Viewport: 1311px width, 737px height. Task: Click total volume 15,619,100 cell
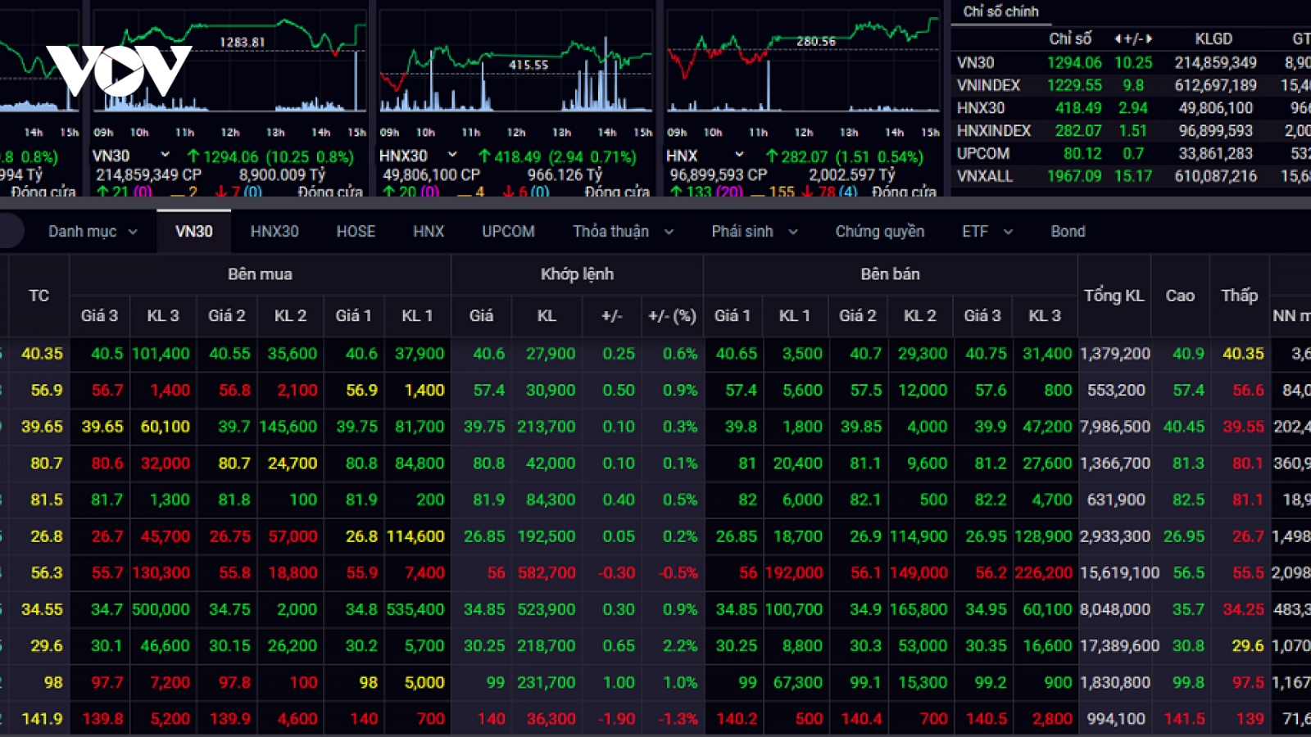[1119, 573]
